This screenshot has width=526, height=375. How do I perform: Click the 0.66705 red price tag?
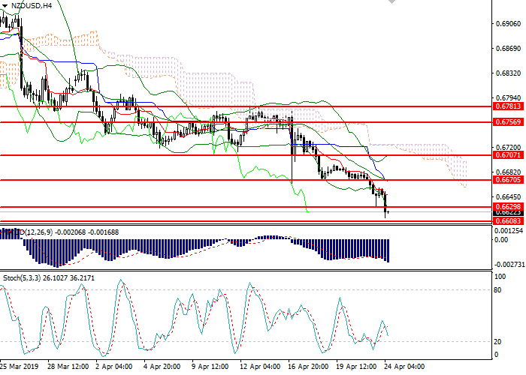504,180
